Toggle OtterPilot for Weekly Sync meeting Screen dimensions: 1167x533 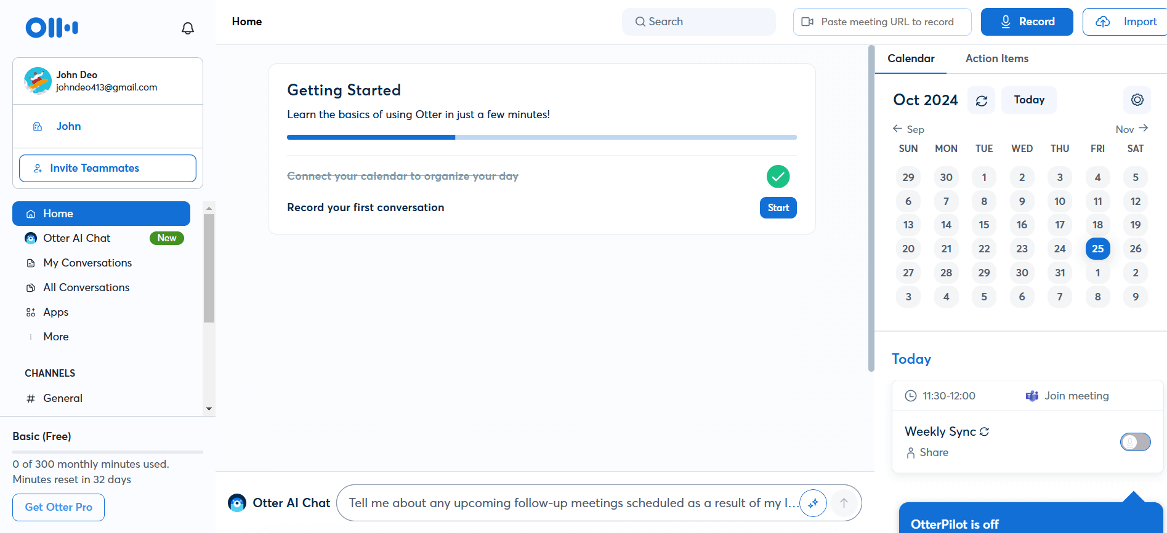tap(1135, 442)
